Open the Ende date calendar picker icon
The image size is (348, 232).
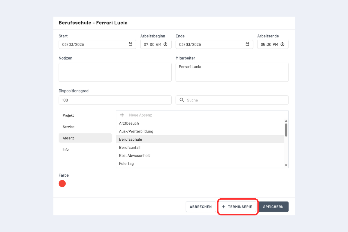[247, 44]
